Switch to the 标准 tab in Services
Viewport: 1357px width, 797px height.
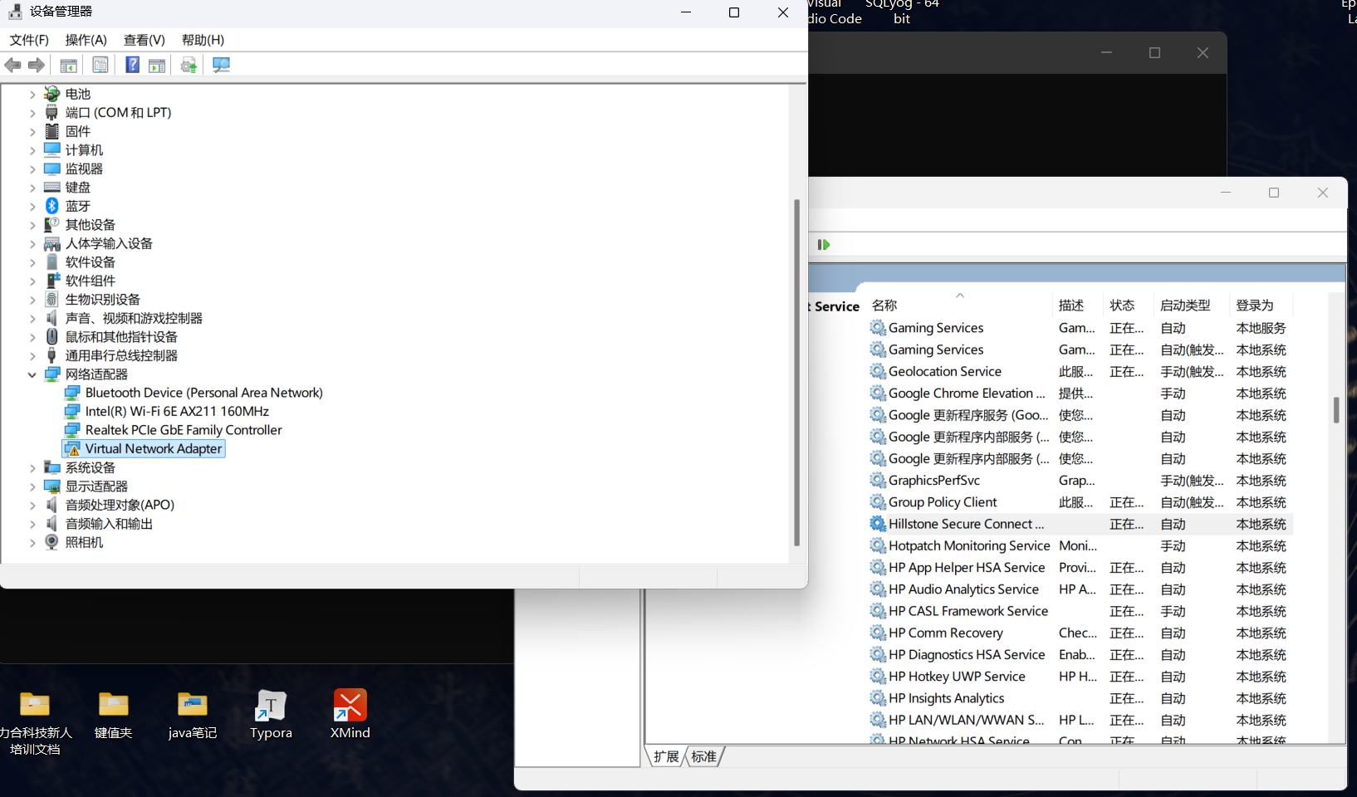[703, 756]
